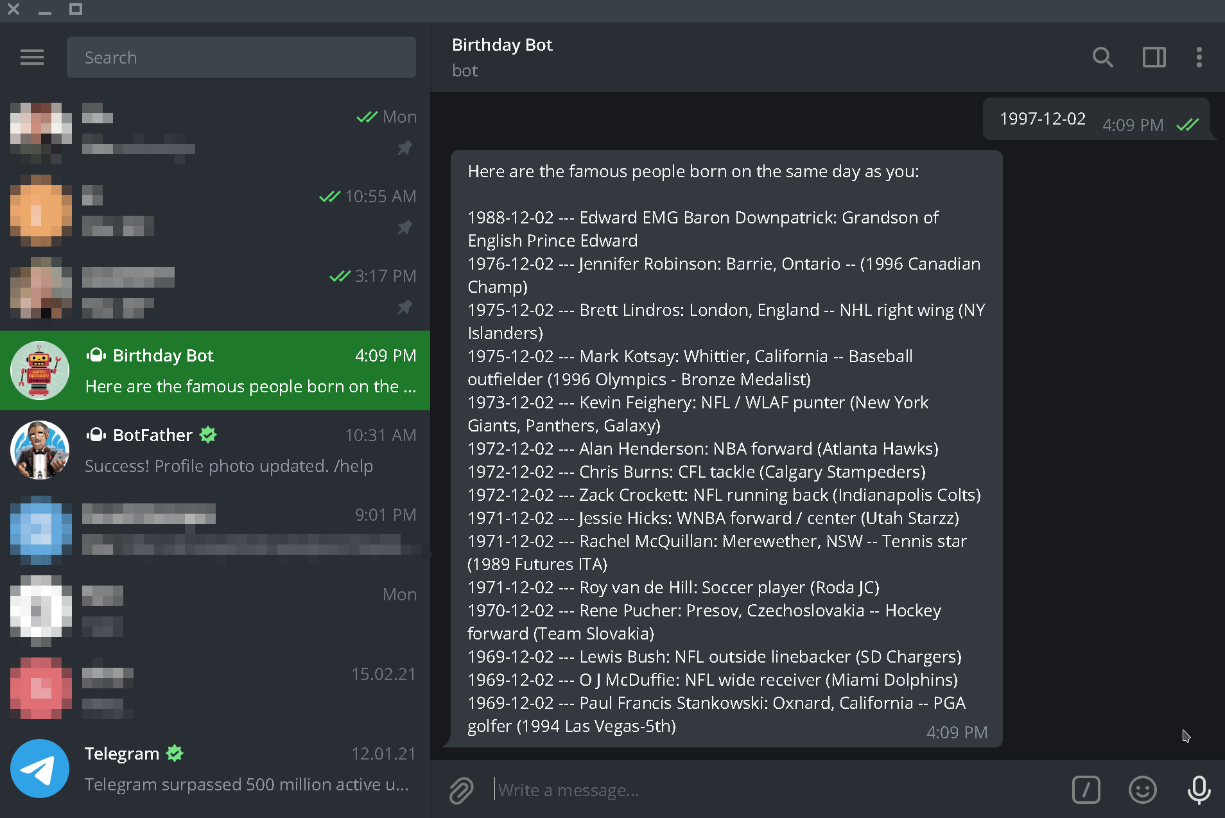Click read checkmarks on the 1997-12-02 message
This screenshot has width=1225, height=818.
coord(1187,125)
